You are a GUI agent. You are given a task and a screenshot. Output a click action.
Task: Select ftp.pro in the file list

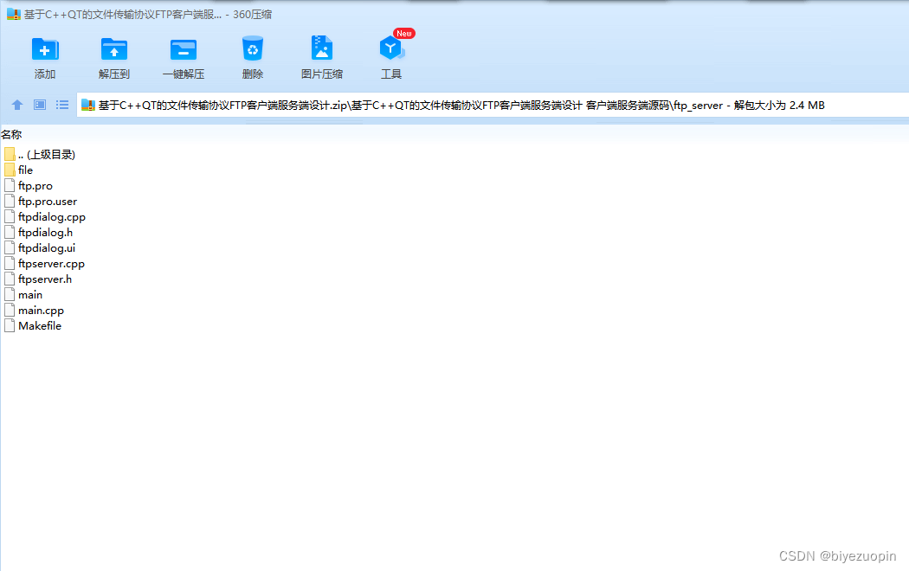pyautogui.click(x=33, y=185)
